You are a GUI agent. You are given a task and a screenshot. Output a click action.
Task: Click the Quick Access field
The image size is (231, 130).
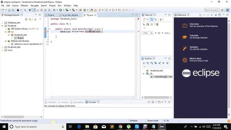point(211,10)
